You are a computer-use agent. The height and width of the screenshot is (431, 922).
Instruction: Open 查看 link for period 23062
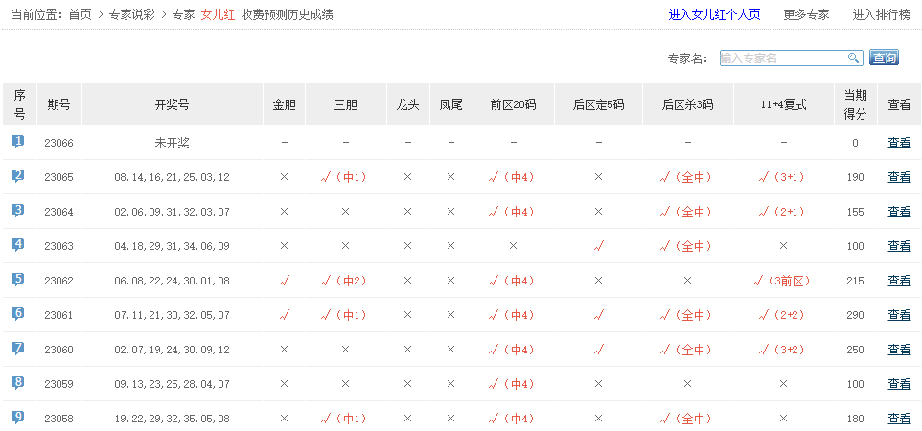(899, 281)
